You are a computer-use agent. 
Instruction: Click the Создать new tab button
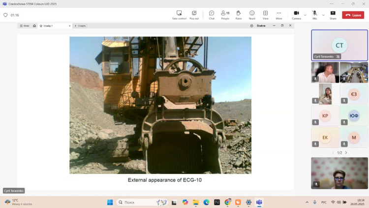point(80,26)
